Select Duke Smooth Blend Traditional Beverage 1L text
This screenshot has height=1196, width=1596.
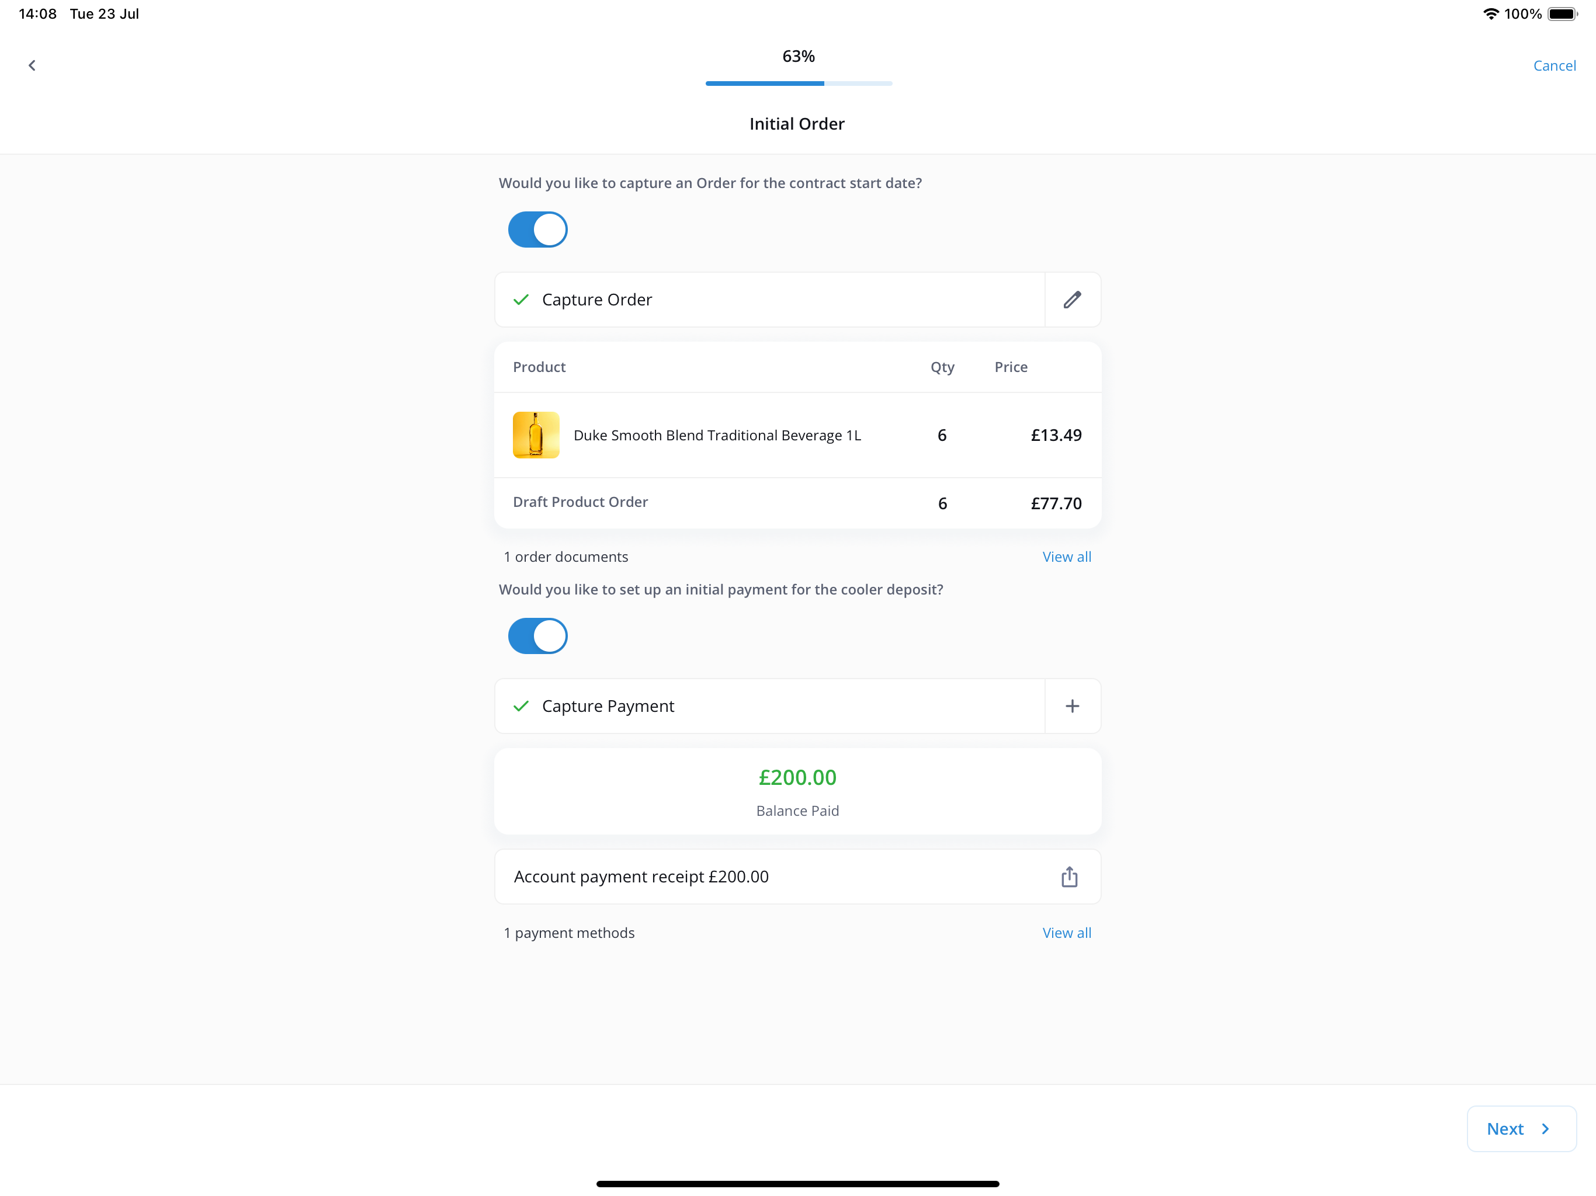717,435
